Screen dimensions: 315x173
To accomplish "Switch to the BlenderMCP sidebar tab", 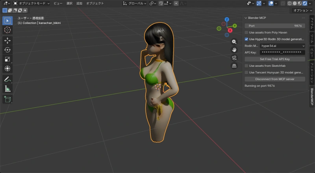I will (312, 96).
